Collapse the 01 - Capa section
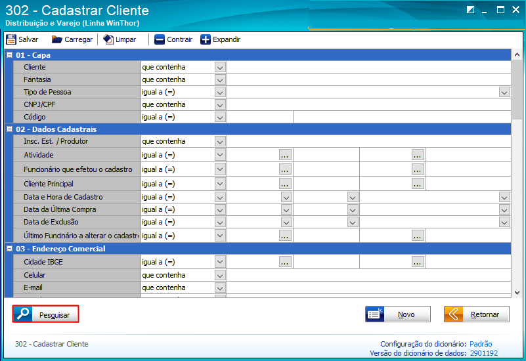Image resolution: width=526 pixels, height=361 pixels. pos(10,55)
